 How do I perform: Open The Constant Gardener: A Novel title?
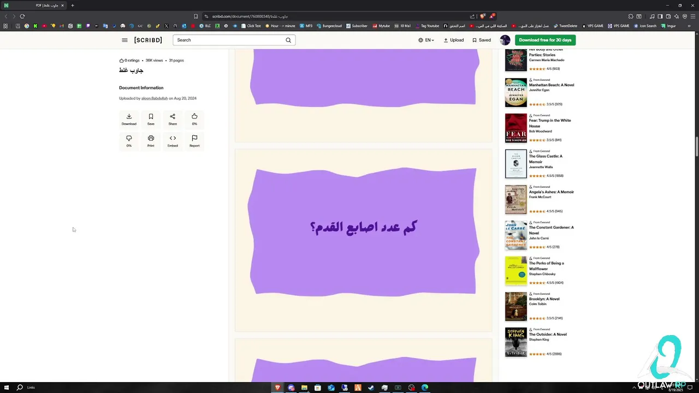(x=551, y=230)
